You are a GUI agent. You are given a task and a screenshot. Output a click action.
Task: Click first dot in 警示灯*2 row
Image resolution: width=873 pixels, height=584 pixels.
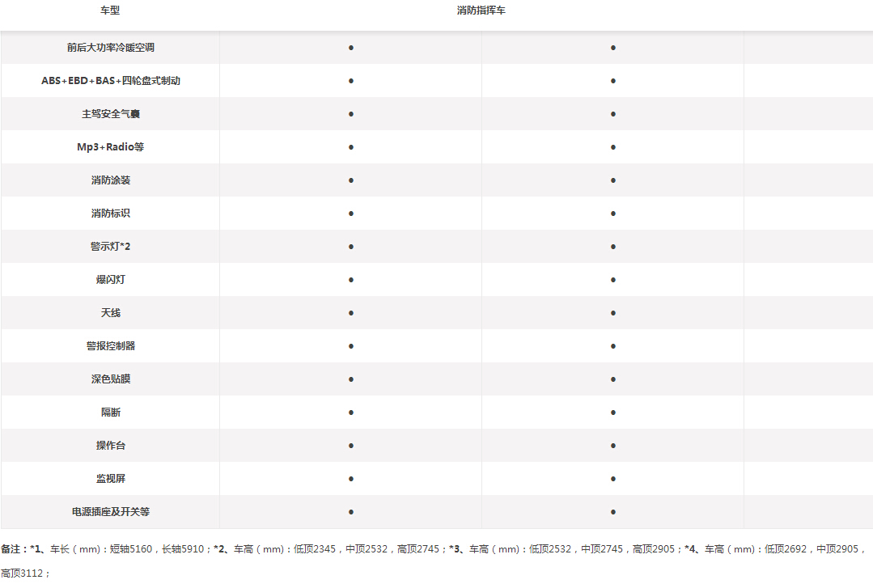[x=351, y=247]
